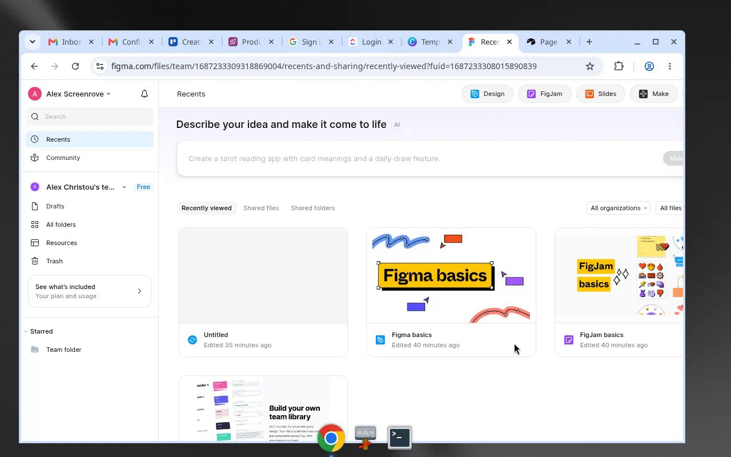Open the All files filter dropdown
The image size is (731, 457).
pyautogui.click(x=670, y=208)
